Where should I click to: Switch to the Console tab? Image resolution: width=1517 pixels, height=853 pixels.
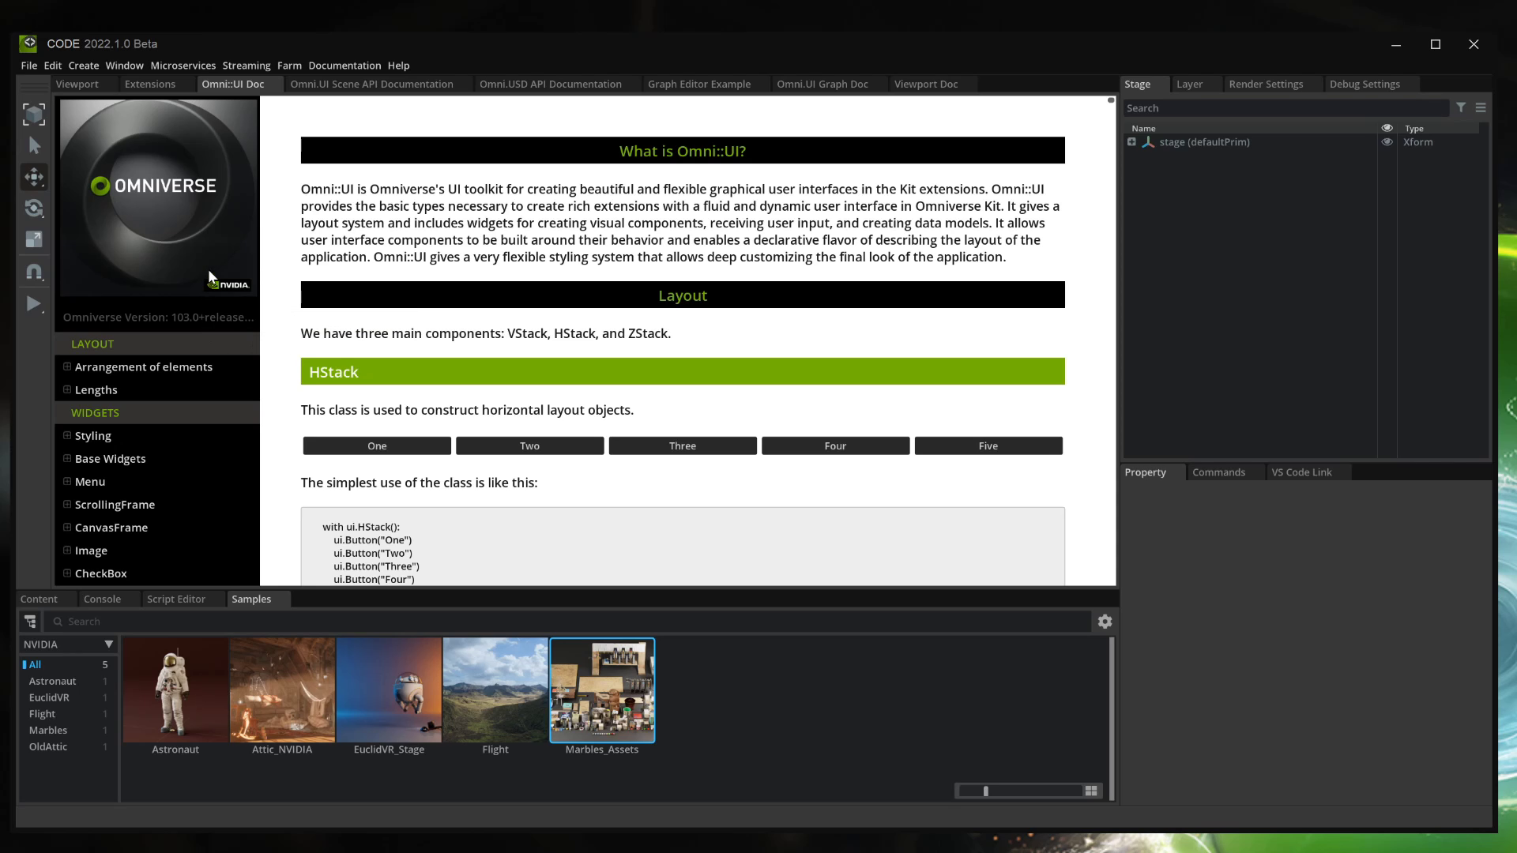click(x=102, y=599)
